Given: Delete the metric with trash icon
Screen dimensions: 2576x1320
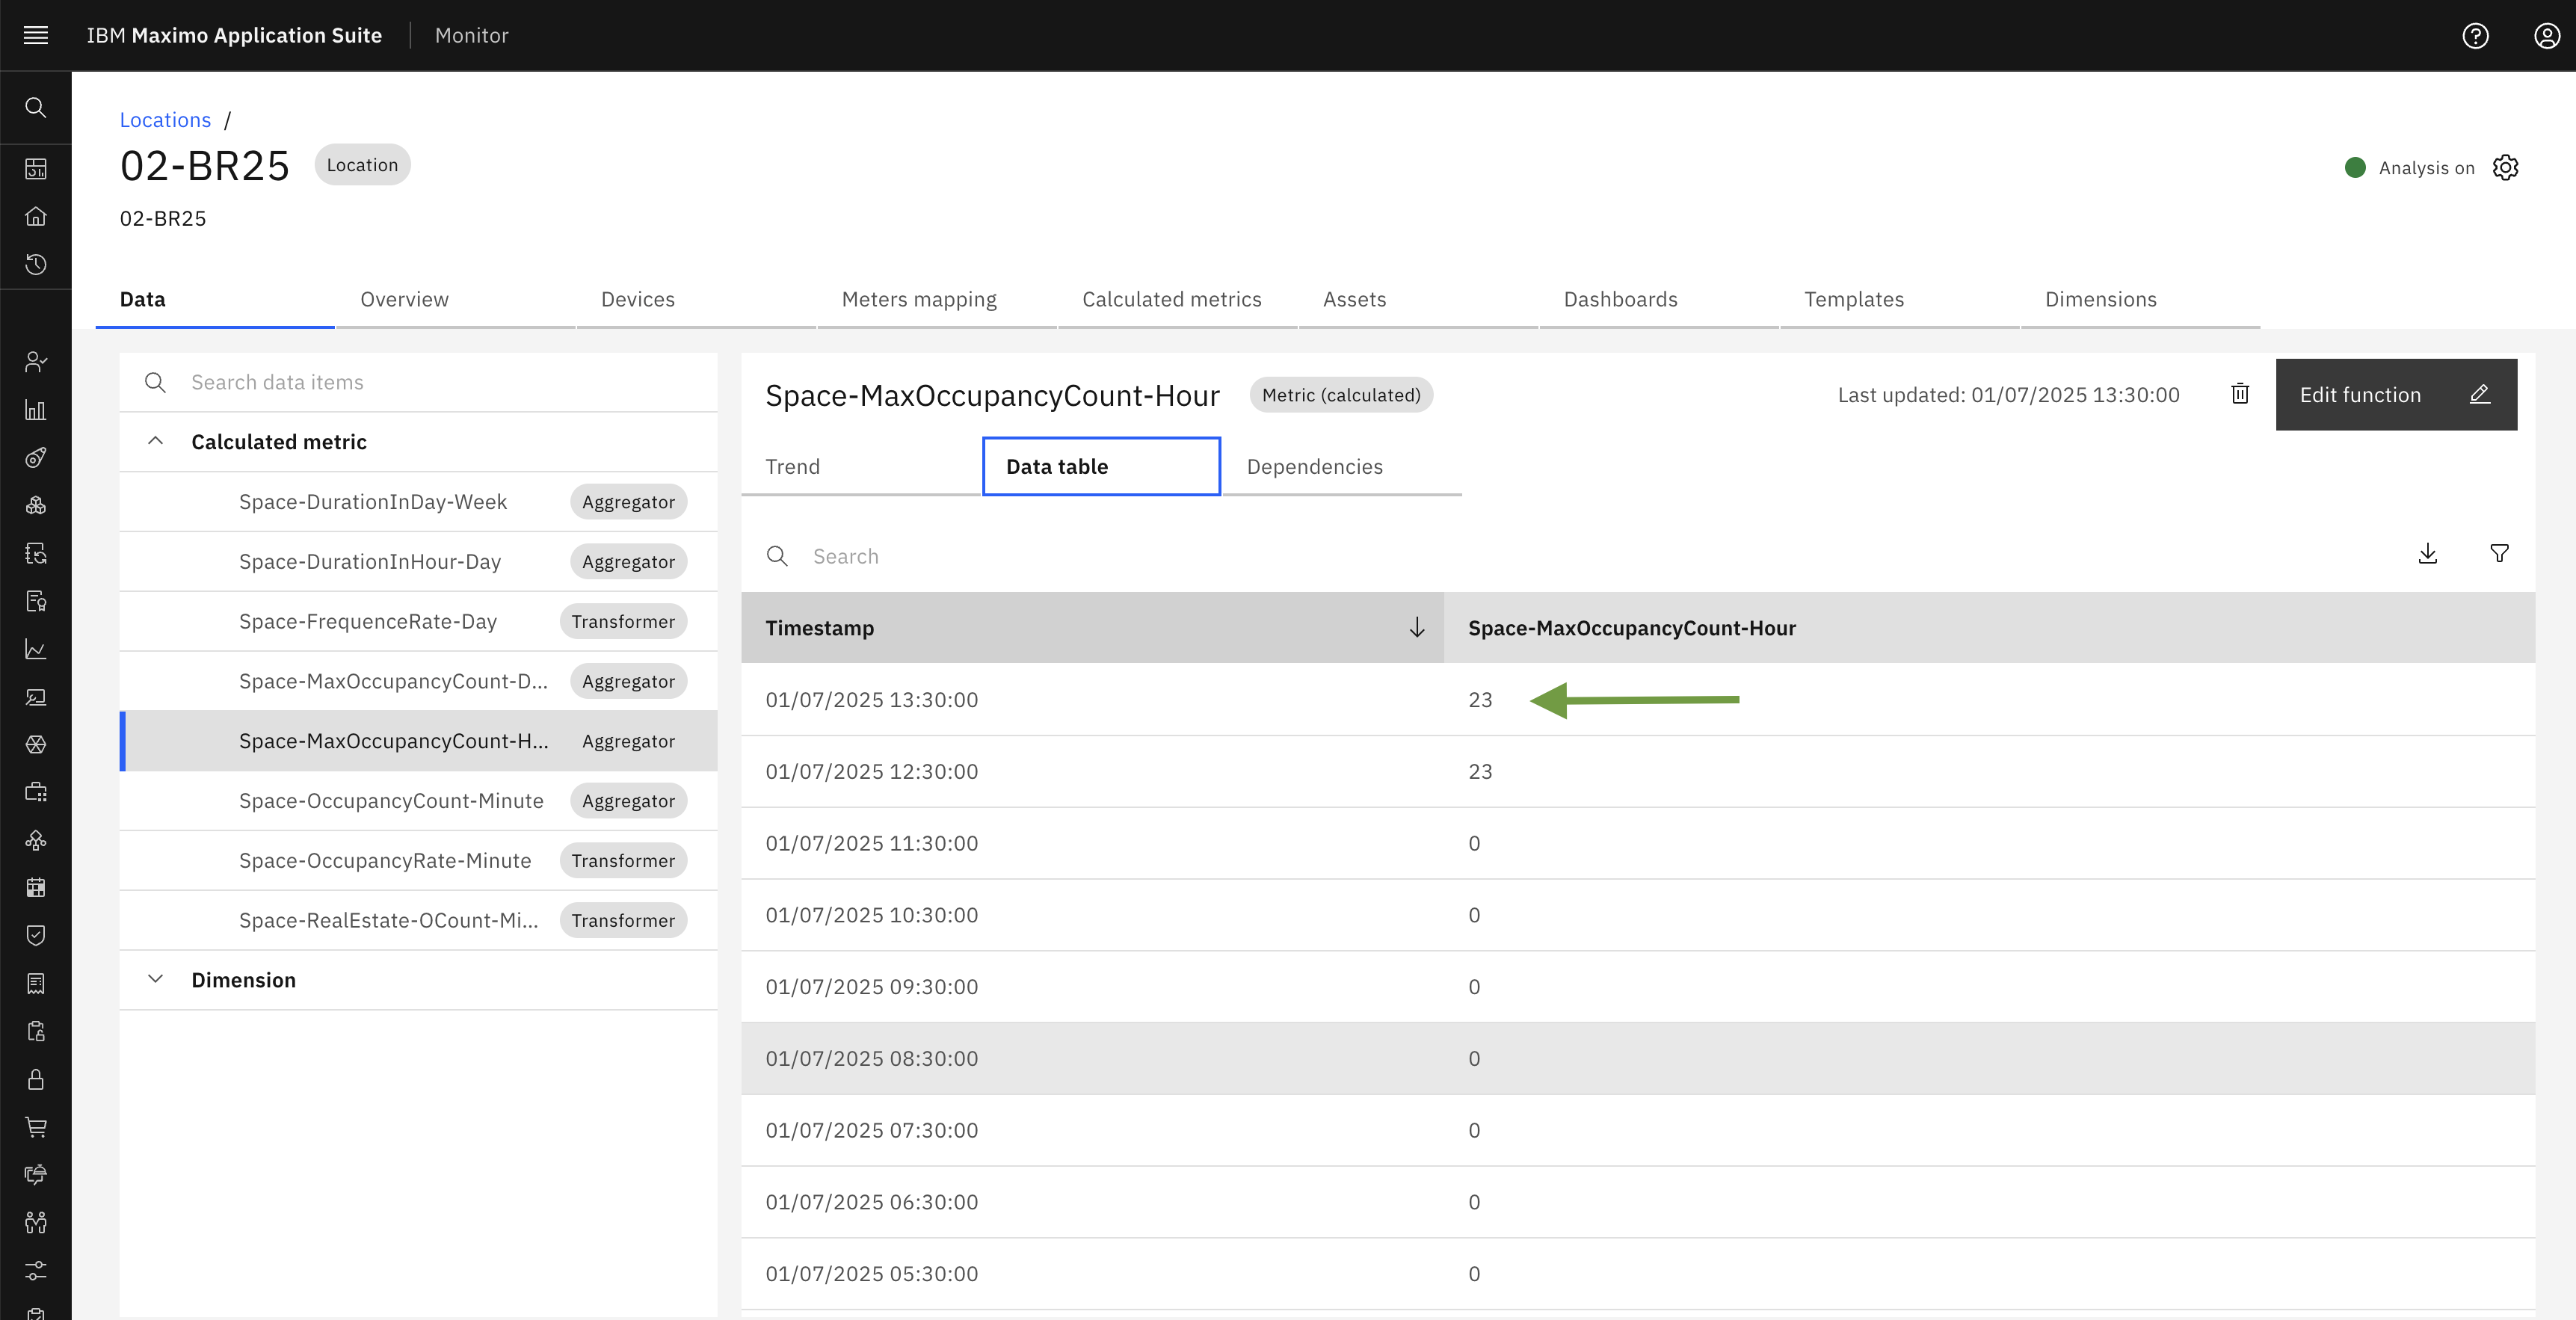Looking at the screenshot, I should 2240,394.
